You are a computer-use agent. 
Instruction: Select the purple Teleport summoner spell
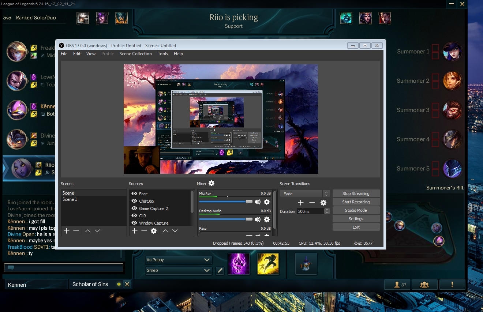[x=239, y=264]
